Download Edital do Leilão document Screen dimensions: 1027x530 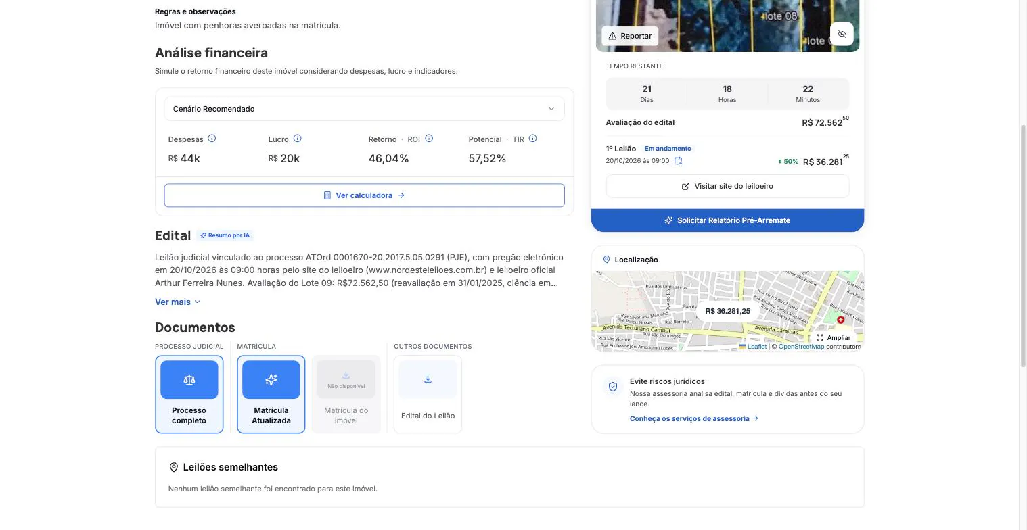pyautogui.click(x=428, y=394)
